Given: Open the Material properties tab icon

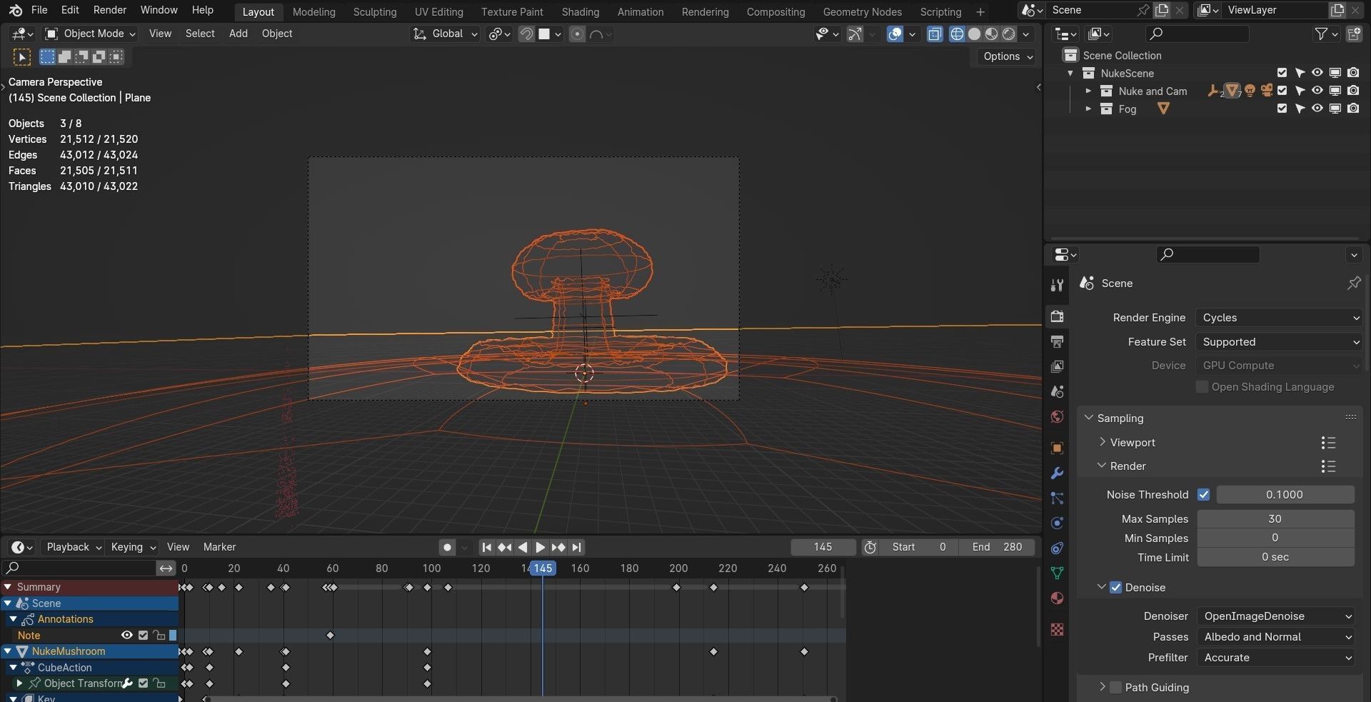Looking at the screenshot, I should click(1058, 598).
